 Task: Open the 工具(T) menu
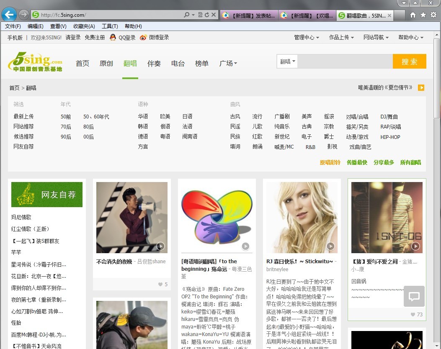click(110, 26)
